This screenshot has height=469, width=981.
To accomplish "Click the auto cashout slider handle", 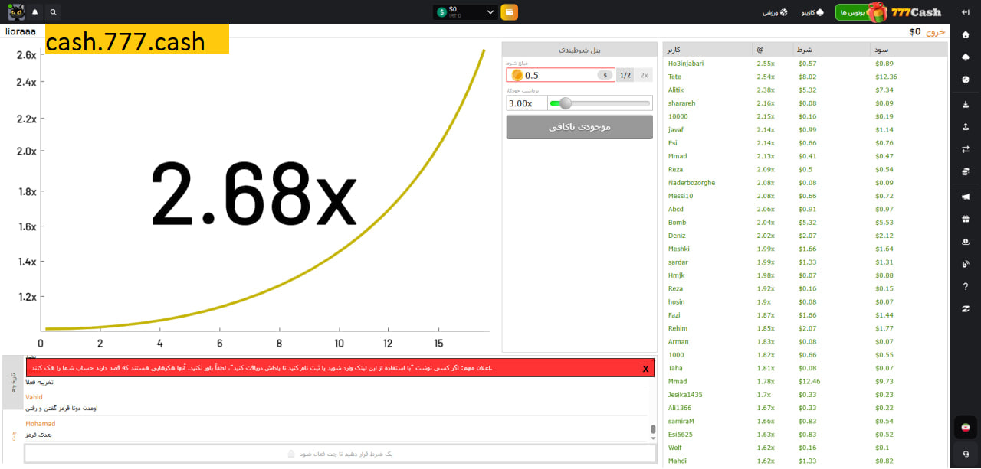I will [x=566, y=103].
